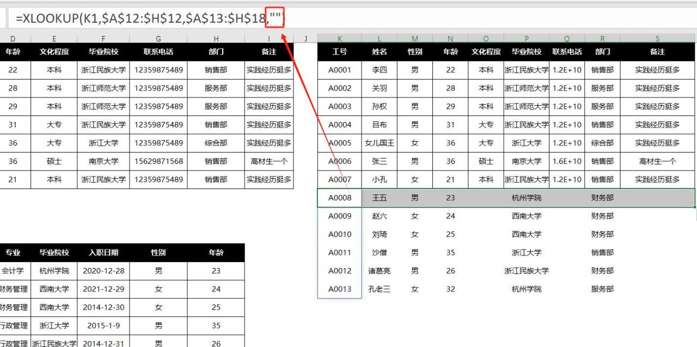The height and width of the screenshot is (347, 697).
Task: Click the name cell 沙僧
Action: 380,253
